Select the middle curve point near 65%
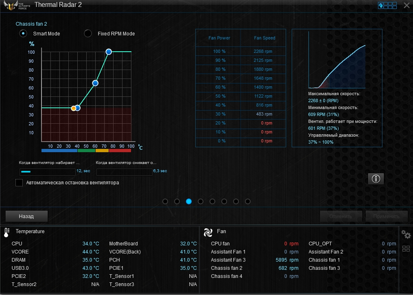The width and height of the screenshot is (413, 295). (x=95, y=83)
